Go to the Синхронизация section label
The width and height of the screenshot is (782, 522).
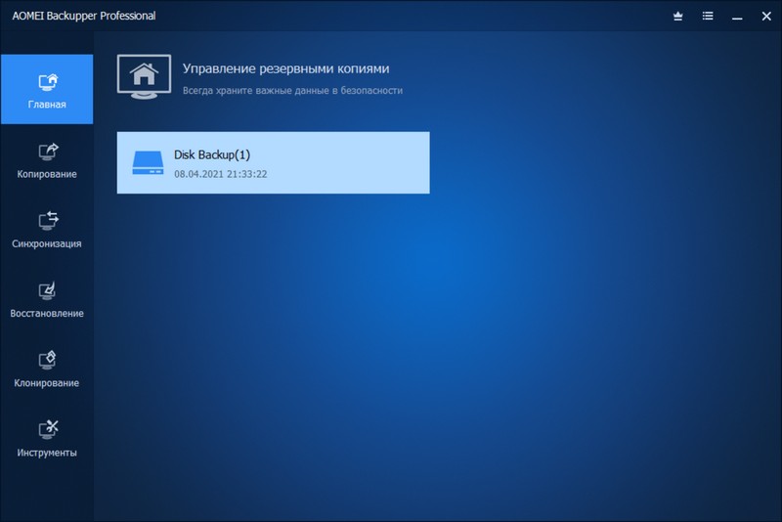tap(47, 243)
